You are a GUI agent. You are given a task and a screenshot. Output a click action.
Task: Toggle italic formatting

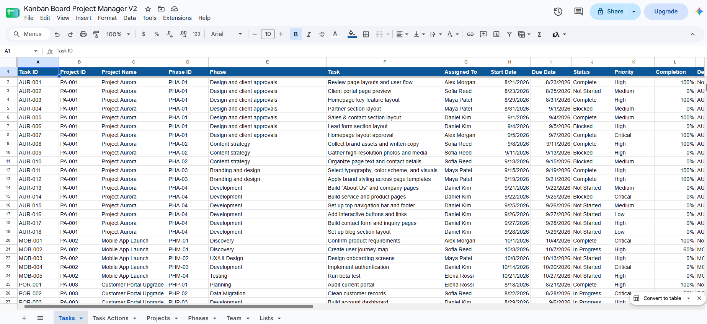(x=309, y=34)
